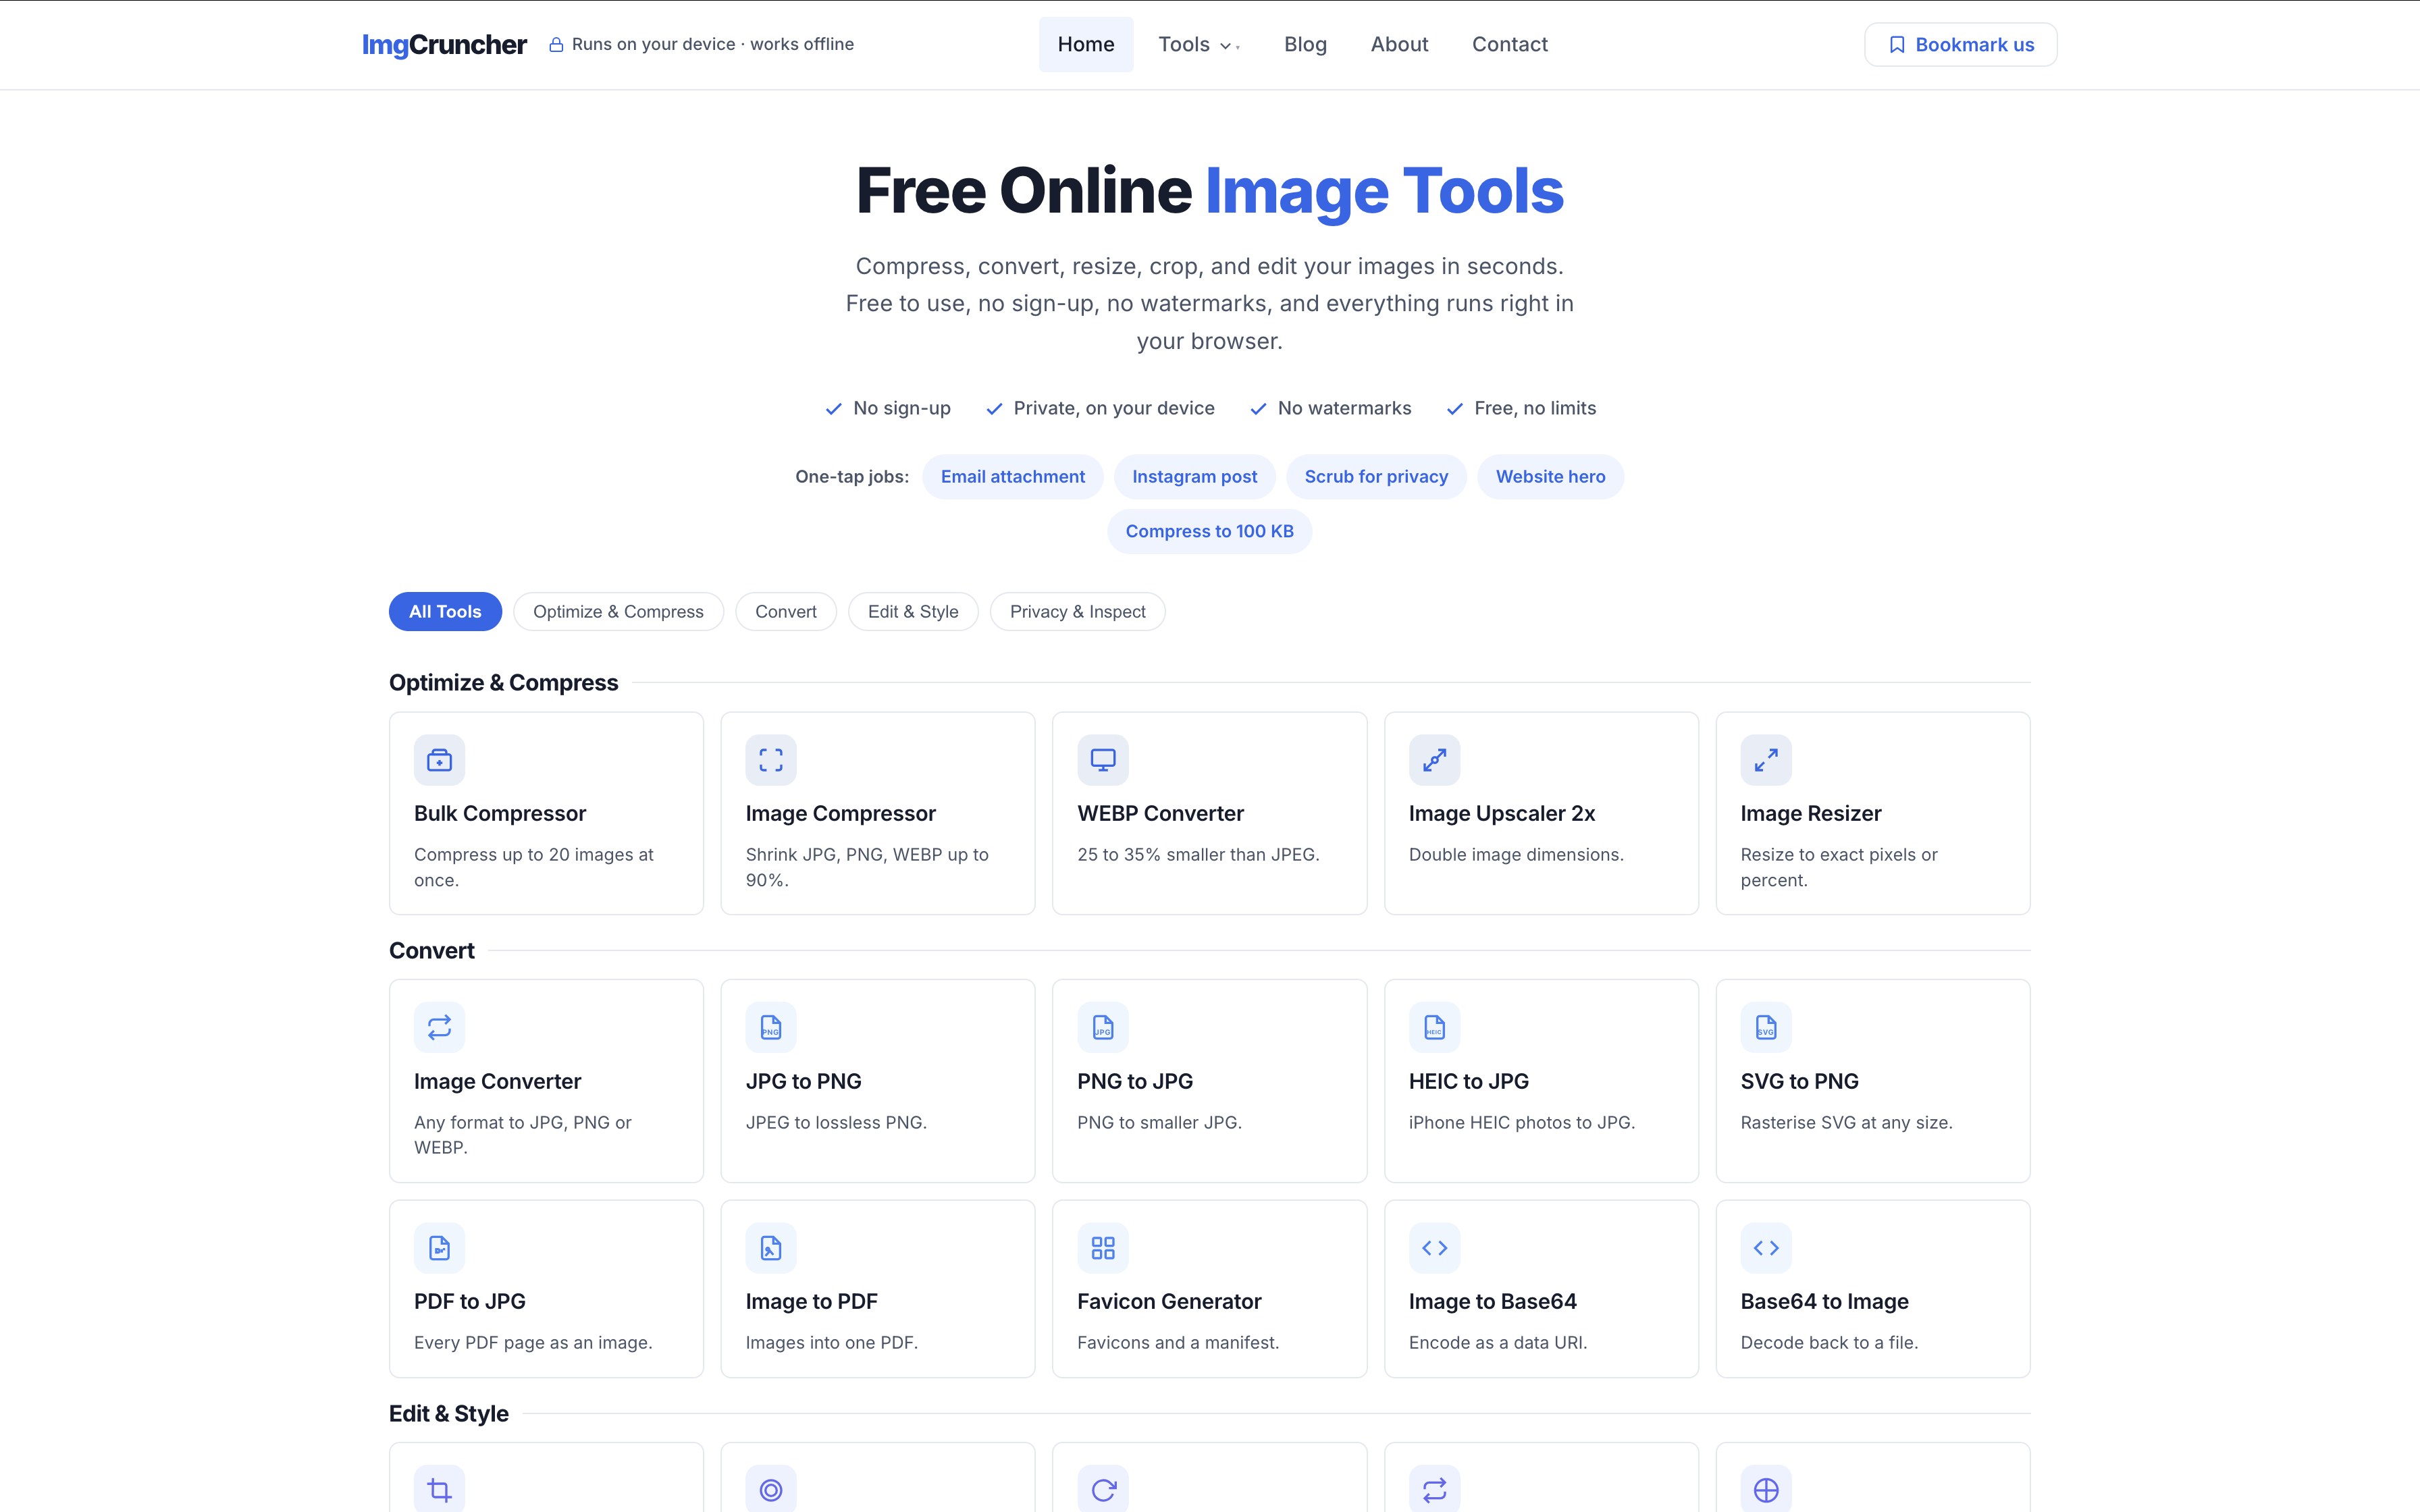Click the Image Compressor frame icon
Image resolution: width=2420 pixels, height=1512 pixels.
point(771,760)
